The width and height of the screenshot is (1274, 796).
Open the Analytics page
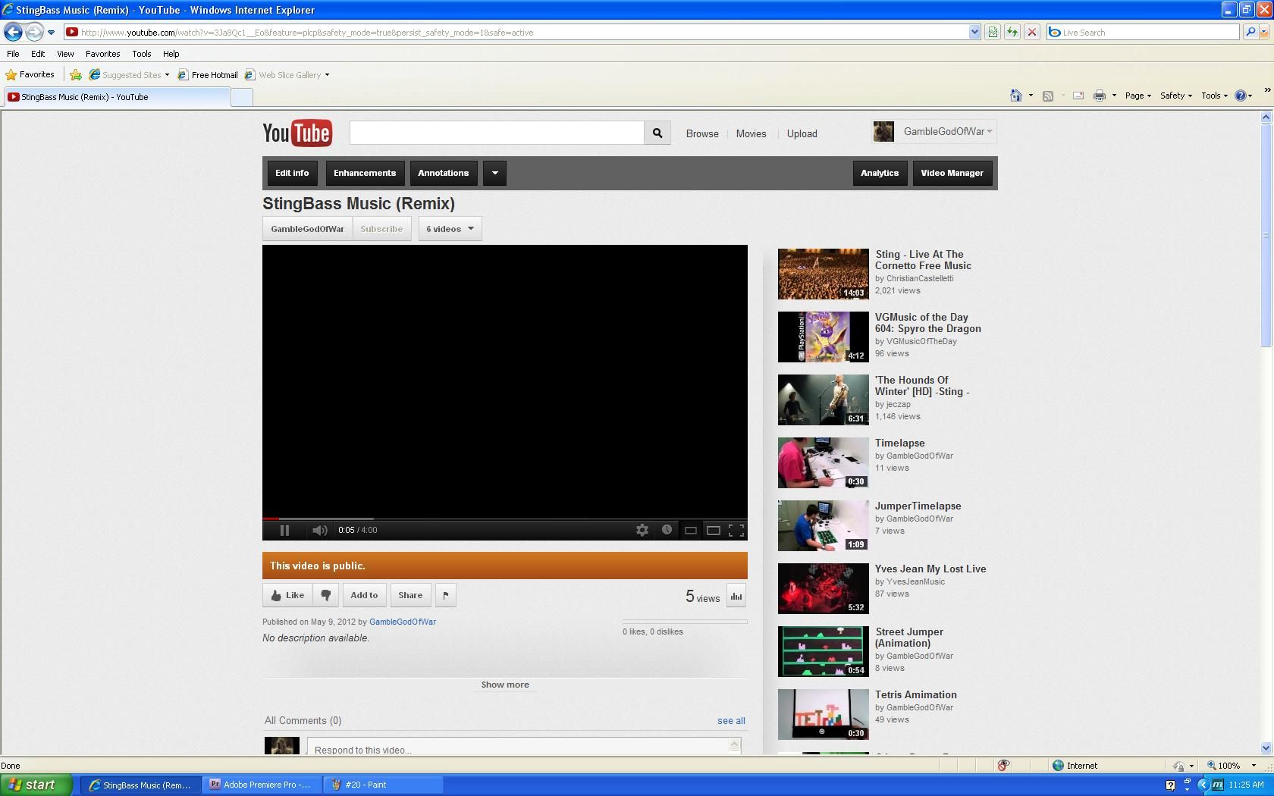[x=880, y=173]
